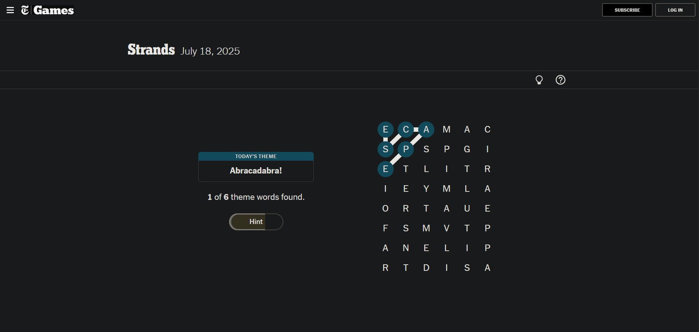Select the letter Y in the grid
Screen dimensions: 699x332
(426, 189)
